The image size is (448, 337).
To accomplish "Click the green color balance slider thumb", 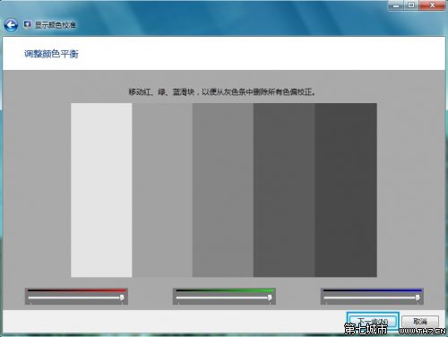I will (x=270, y=298).
